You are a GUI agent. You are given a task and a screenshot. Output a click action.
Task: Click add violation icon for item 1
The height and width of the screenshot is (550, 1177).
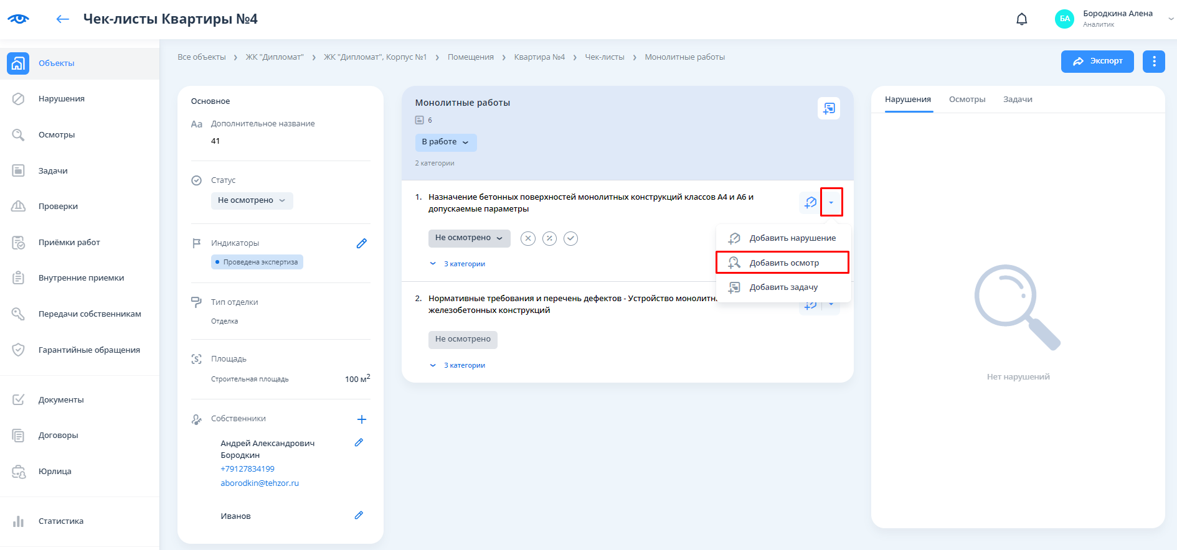pyautogui.click(x=810, y=202)
